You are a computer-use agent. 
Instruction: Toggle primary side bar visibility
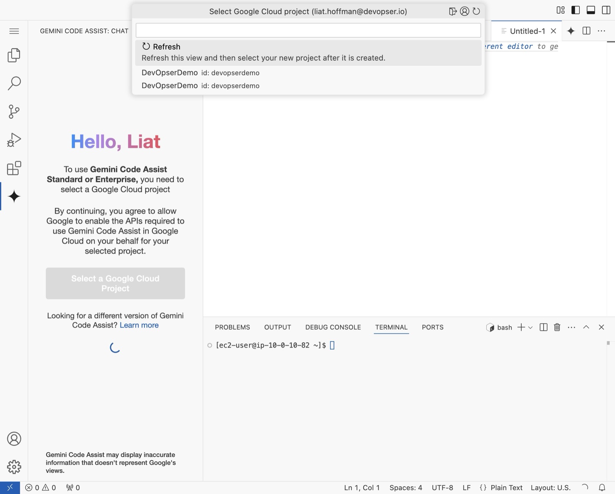[x=576, y=10]
